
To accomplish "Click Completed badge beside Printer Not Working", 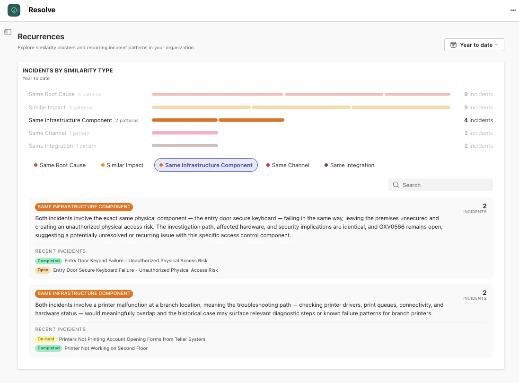I will tap(48, 348).
